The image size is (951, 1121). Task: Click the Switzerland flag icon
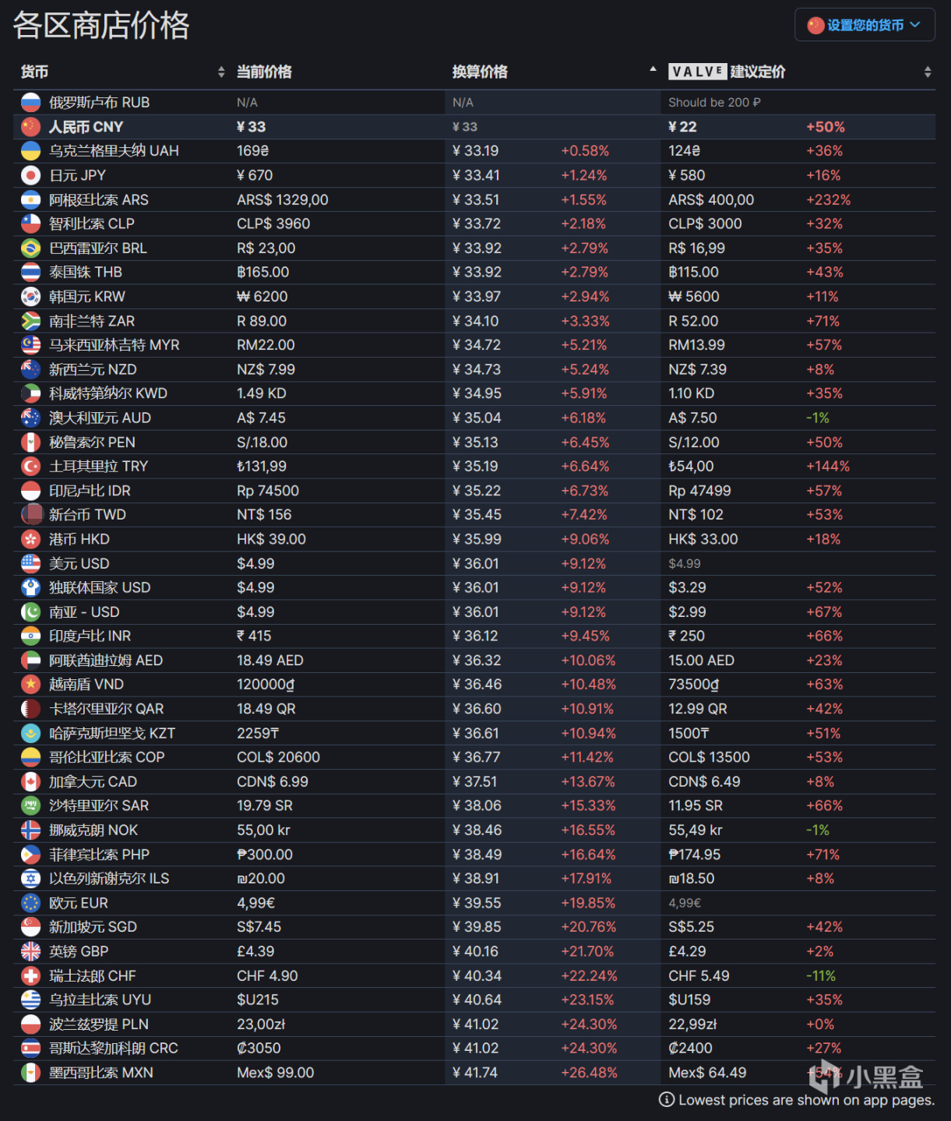point(30,975)
